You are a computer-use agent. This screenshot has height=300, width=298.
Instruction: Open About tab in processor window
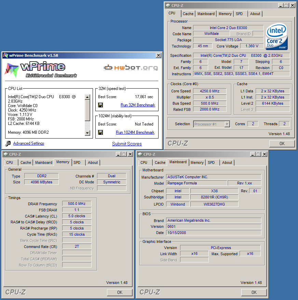tap(255, 14)
